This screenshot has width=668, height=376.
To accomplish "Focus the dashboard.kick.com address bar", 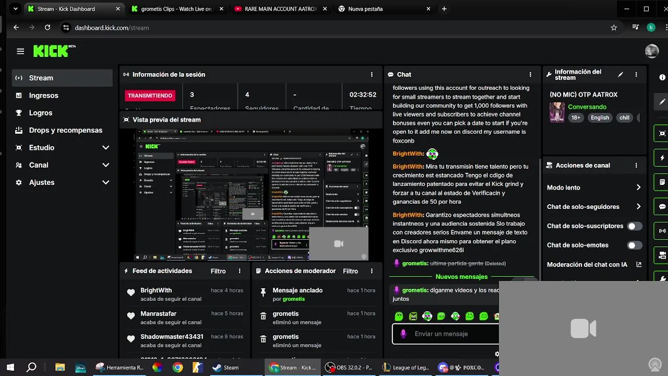I will (x=334, y=28).
